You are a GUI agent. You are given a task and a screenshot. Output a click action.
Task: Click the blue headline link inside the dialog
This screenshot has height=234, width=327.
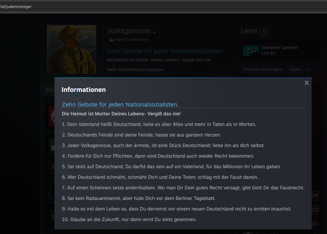[x=120, y=105]
